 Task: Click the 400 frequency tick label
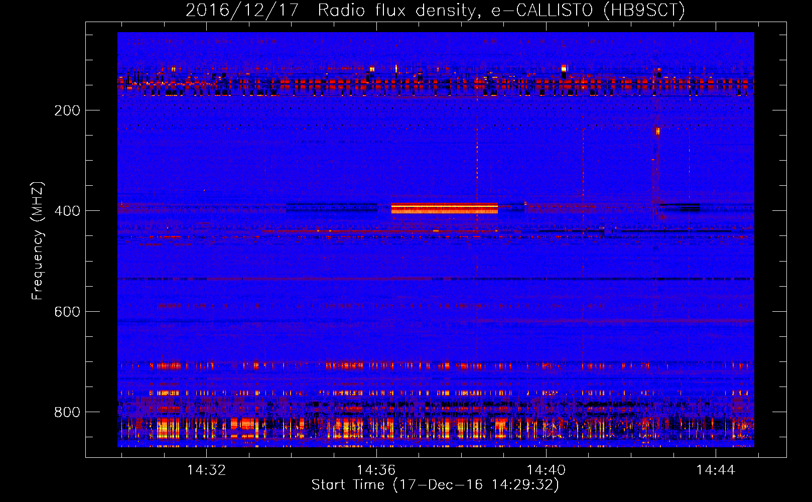point(67,211)
